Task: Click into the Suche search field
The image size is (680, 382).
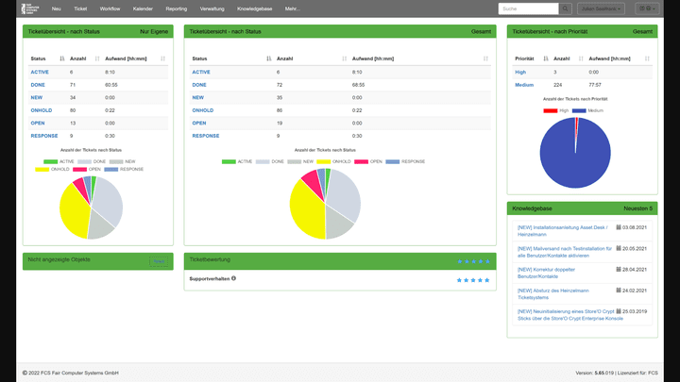Action: (527, 8)
